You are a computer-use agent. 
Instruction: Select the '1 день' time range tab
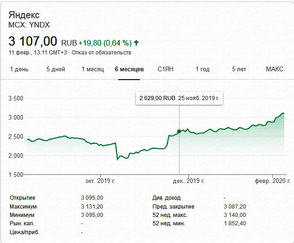[19, 69]
